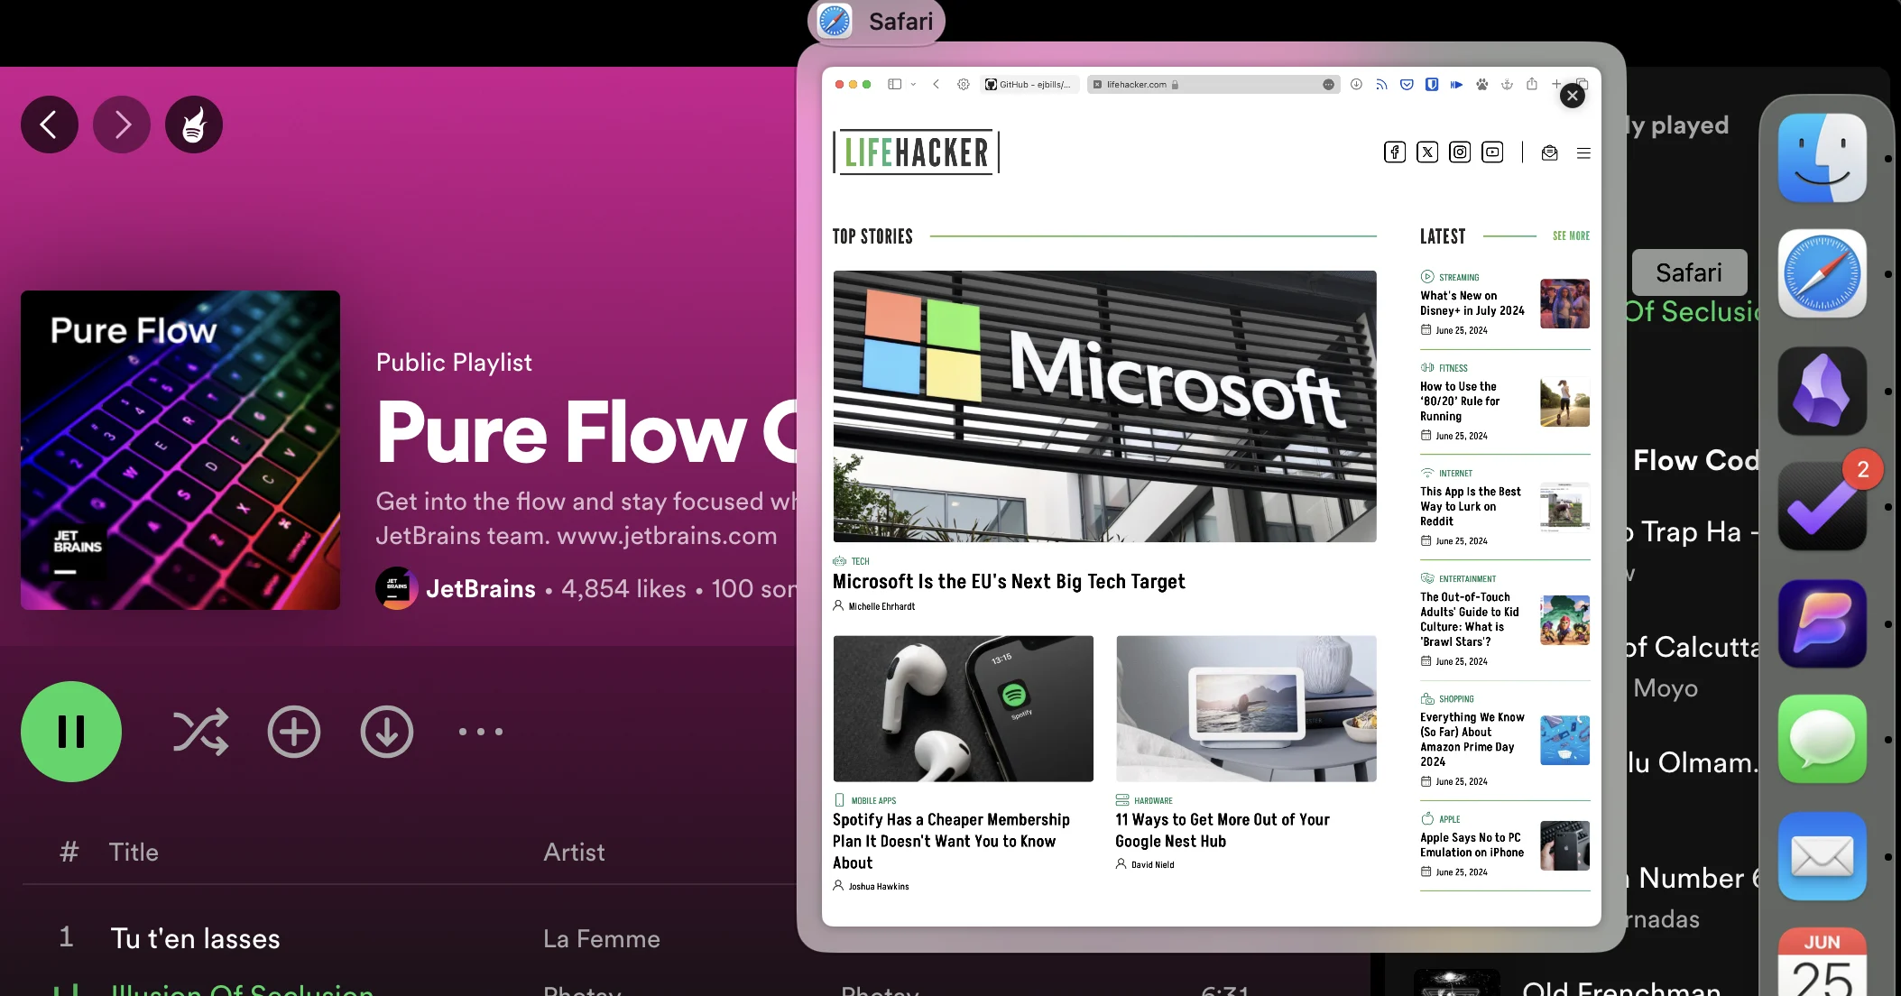1901x996 pixels.
Task: Open Finder from the Dock
Action: pos(1823,158)
